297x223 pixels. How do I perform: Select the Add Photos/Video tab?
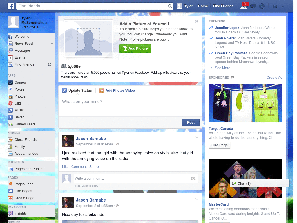click(117, 91)
